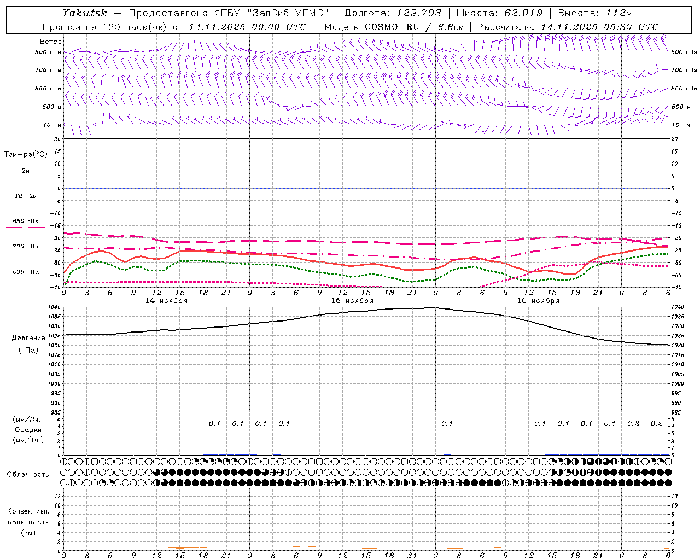This screenshot has height=560, width=700.
Task: Click the '-40' tick on left temperature axis
Action: tap(56, 288)
